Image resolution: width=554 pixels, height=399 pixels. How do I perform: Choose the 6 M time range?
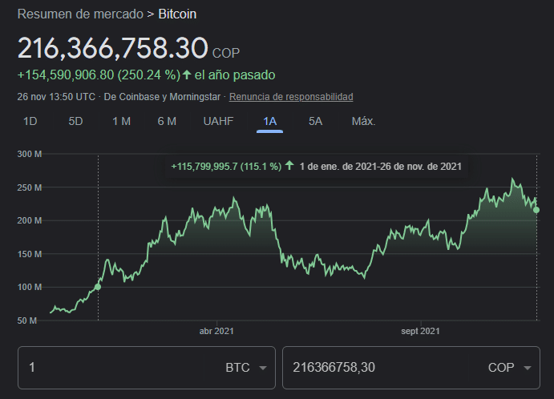coord(167,122)
